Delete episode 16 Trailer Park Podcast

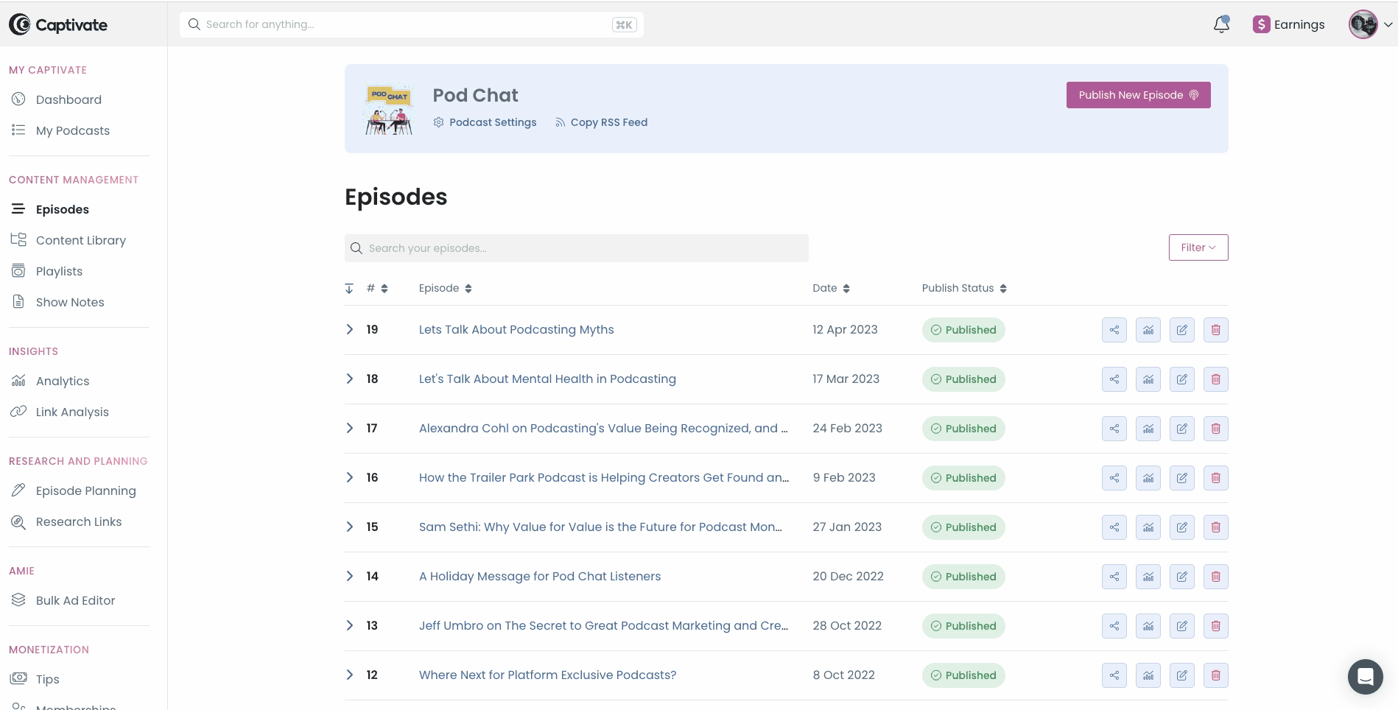[1216, 478]
